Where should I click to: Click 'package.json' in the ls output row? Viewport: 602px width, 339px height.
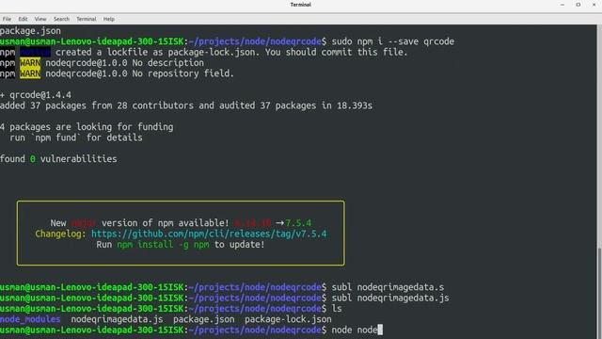tap(204, 319)
